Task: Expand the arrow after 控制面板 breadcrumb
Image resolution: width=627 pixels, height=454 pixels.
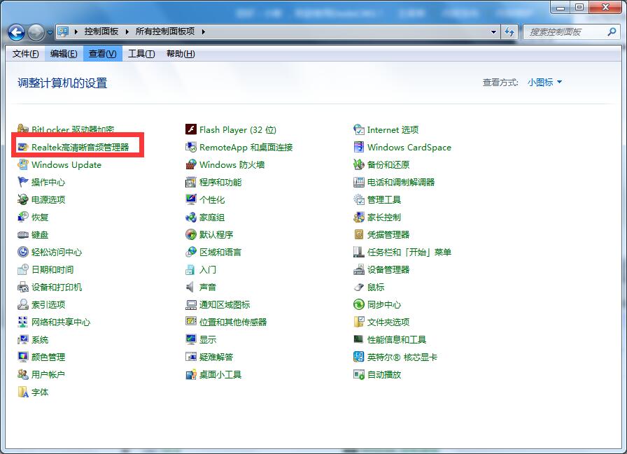Action: point(127,31)
